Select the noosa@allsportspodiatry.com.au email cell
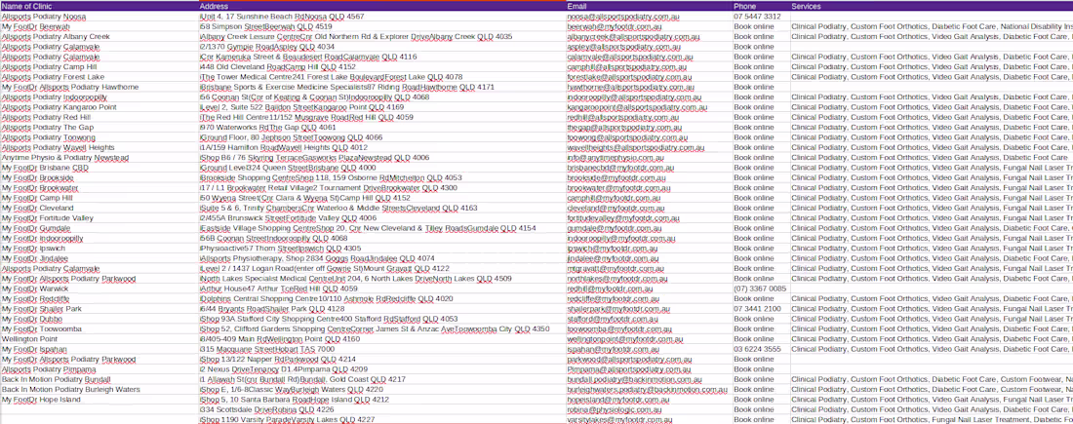 point(650,17)
